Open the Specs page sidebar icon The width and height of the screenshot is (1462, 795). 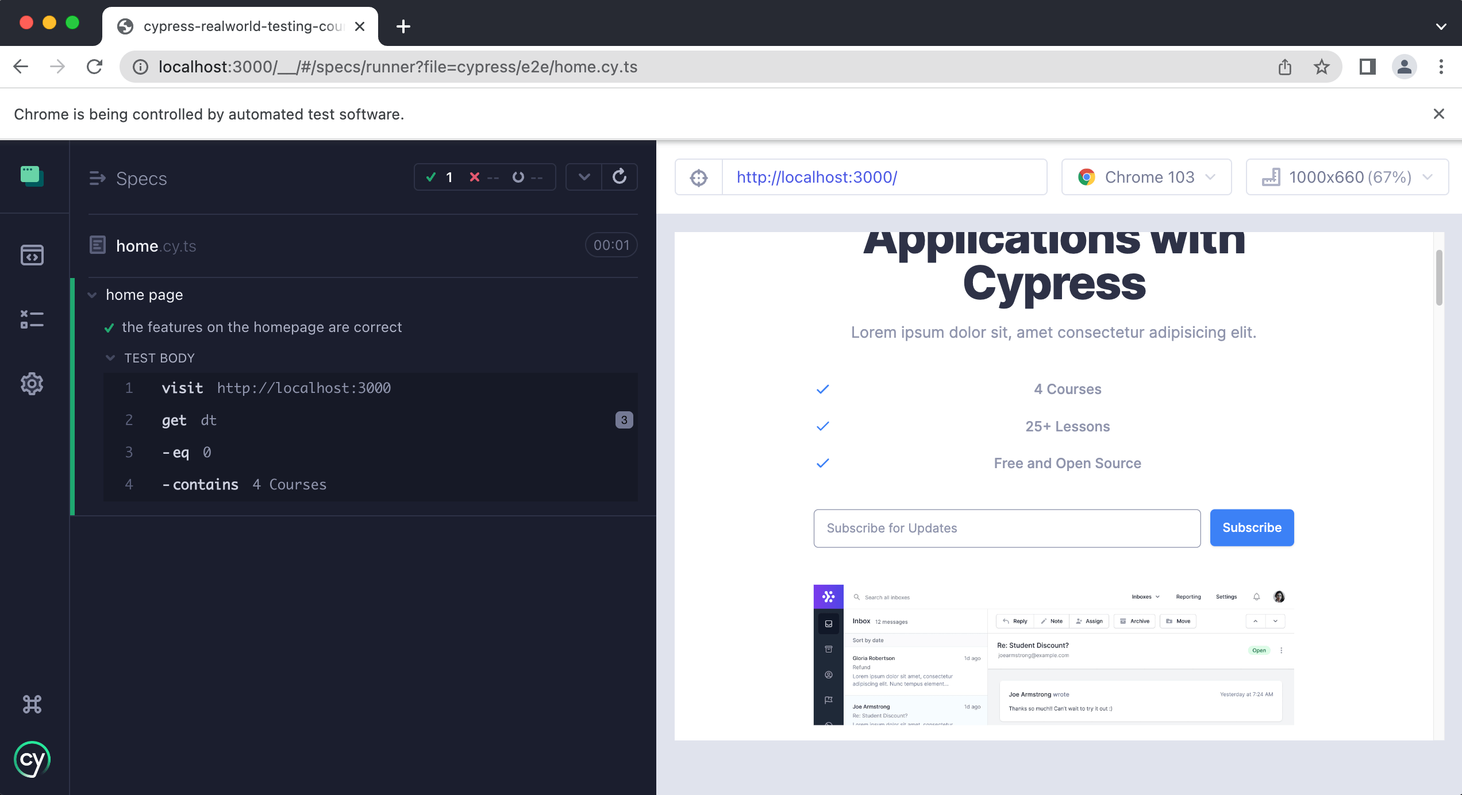(x=32, y=255)
